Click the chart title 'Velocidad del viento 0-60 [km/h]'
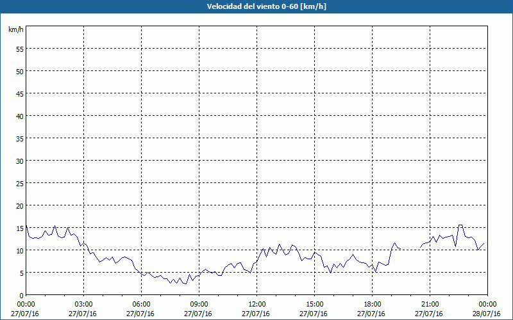513x320 pixels. [266, 6]
